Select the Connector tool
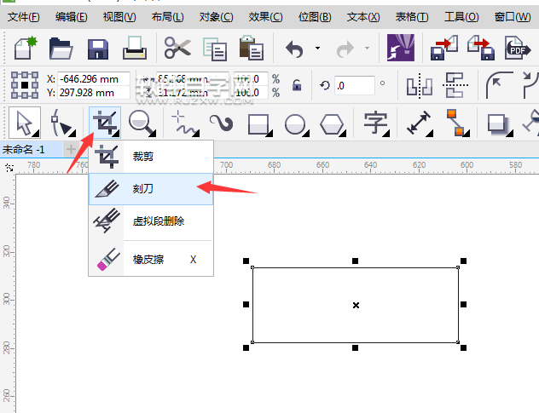The width and height of the screenshot is (539, 413). 457,123
